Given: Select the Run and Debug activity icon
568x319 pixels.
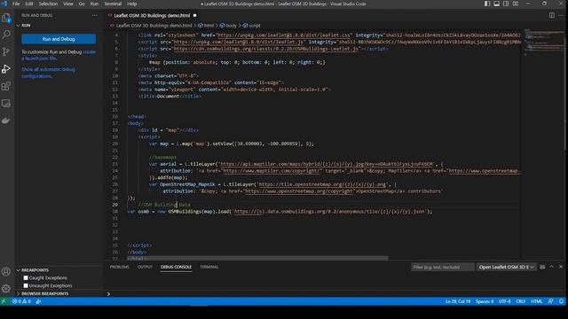Looking at the screenshot, I should point(6,69).
